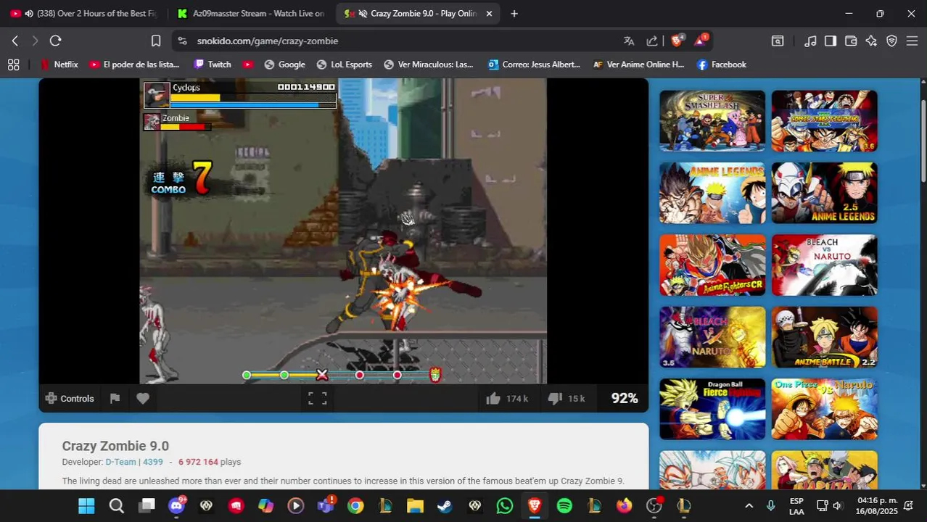Open Ver Anime Online bookmark
This screenshot has height=522, width=927.
[638, 65]
